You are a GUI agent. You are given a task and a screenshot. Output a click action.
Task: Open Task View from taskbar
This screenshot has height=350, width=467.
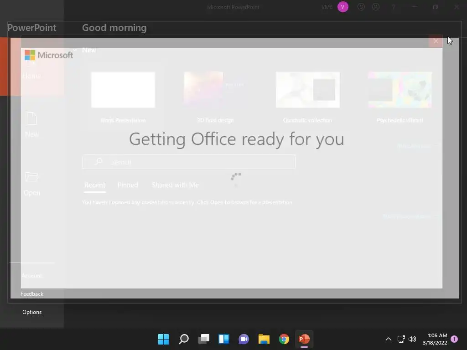tap(204, 339)
